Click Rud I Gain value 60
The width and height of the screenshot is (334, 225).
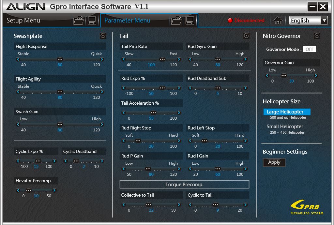point(218,174)
